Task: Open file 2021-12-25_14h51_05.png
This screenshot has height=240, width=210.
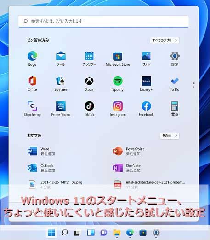Action: coord(56,184)
